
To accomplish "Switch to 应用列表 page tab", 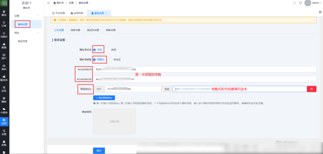I will pos(77,13).
